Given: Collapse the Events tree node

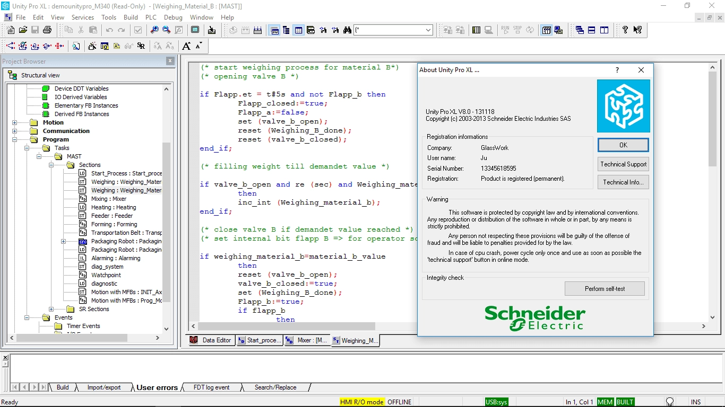Looking at the screenshot, I should point(27,317).
